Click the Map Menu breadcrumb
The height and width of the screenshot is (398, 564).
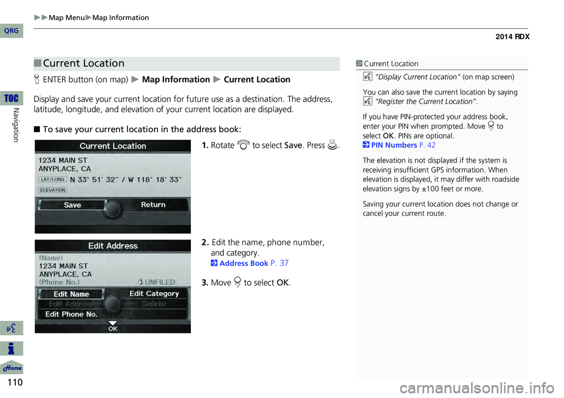(x=66, y=18)
